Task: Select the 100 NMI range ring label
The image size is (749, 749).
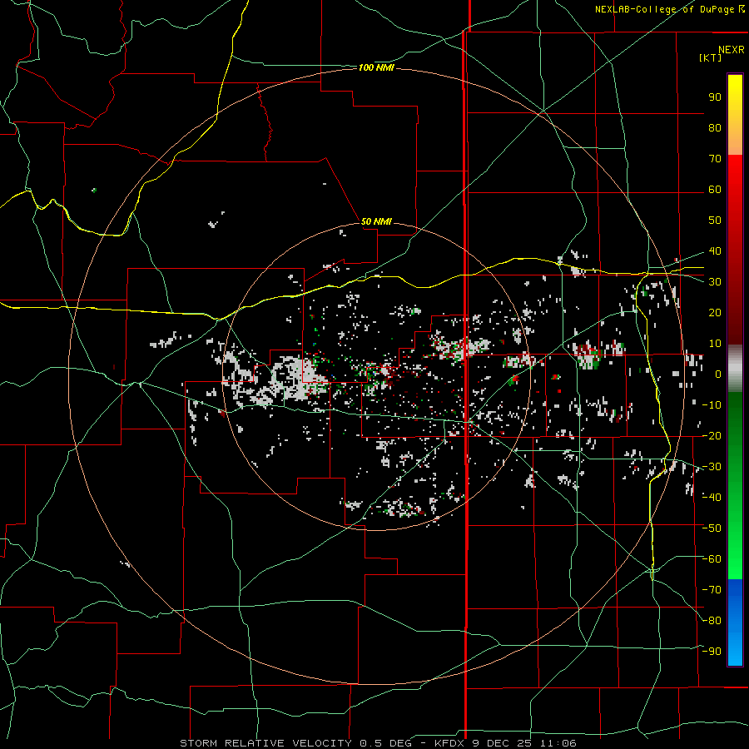Action: (x=376, y=68)
